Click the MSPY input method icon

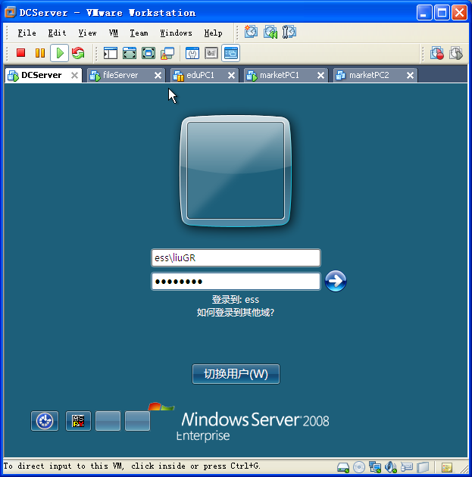coord(78,421)
